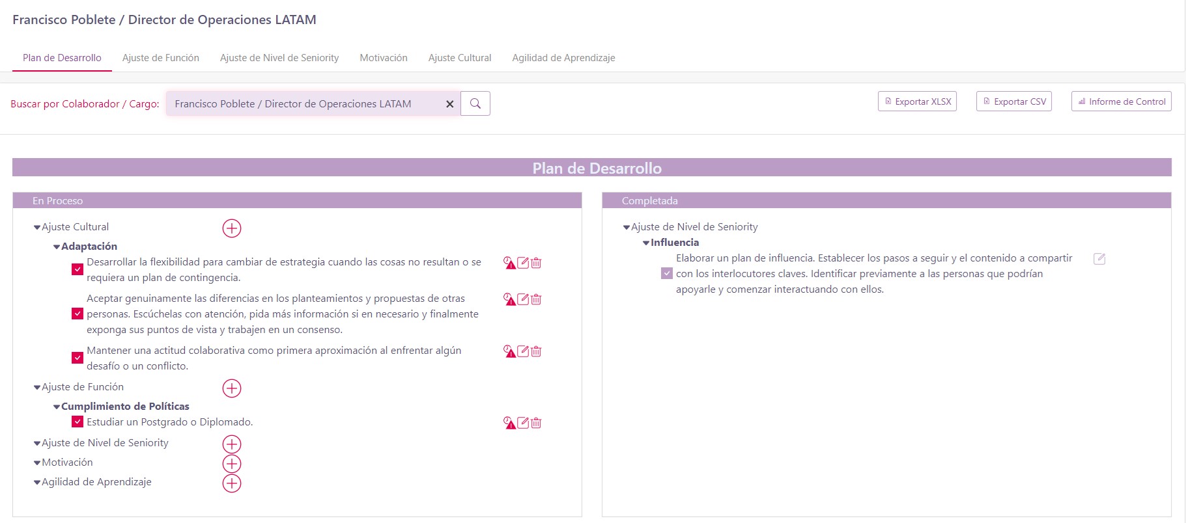Switch to the Ajuste de Función tab
The height and width of the screenshot is (523, 1186).
point(161,58)
